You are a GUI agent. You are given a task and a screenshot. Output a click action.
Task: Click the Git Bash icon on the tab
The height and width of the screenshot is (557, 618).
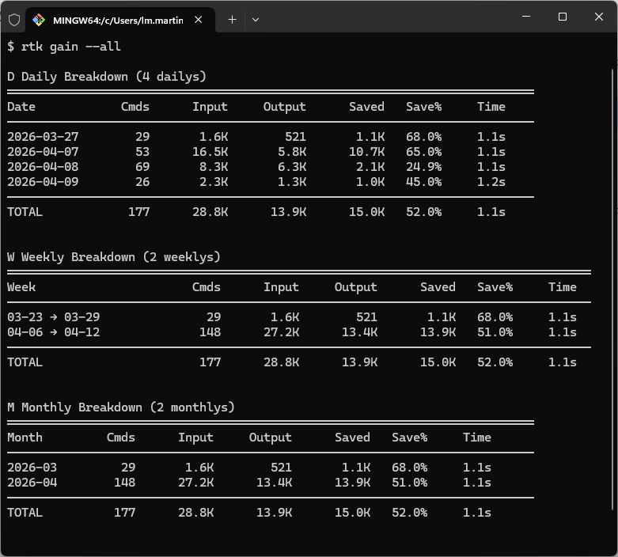39,20
